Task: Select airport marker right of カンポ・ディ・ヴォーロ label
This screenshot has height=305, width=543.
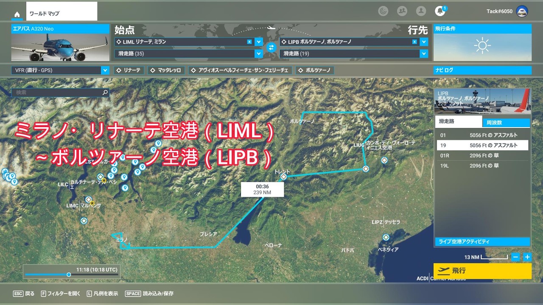Action: point(384,160)
